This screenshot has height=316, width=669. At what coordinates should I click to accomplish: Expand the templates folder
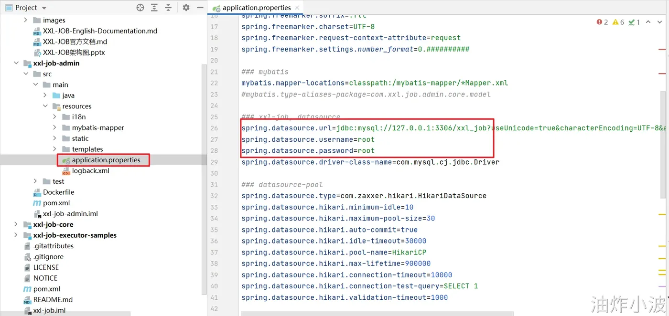[55, 149]
